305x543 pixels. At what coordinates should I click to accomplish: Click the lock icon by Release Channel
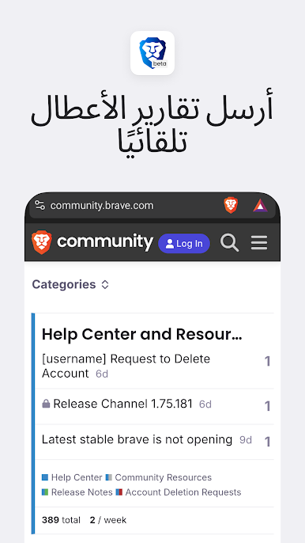[x=46, y=404]
